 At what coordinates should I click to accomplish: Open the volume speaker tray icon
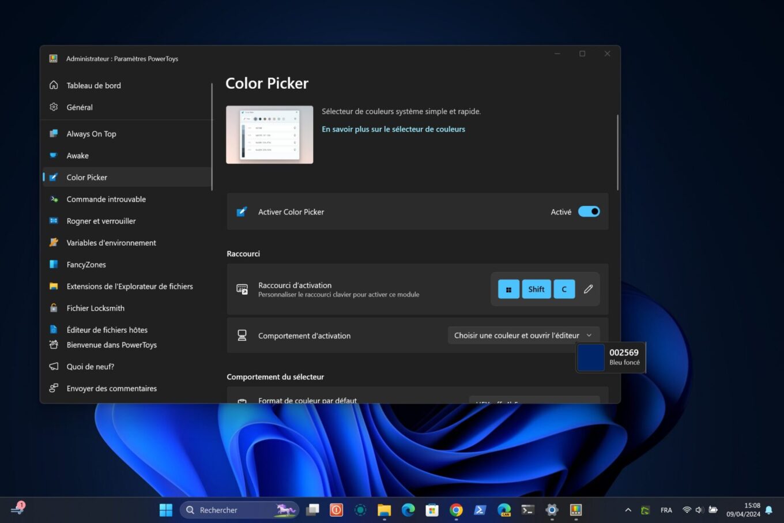coord(699,510)
